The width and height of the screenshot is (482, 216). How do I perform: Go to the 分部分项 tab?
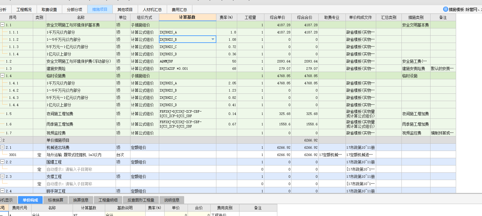(75, 9)
